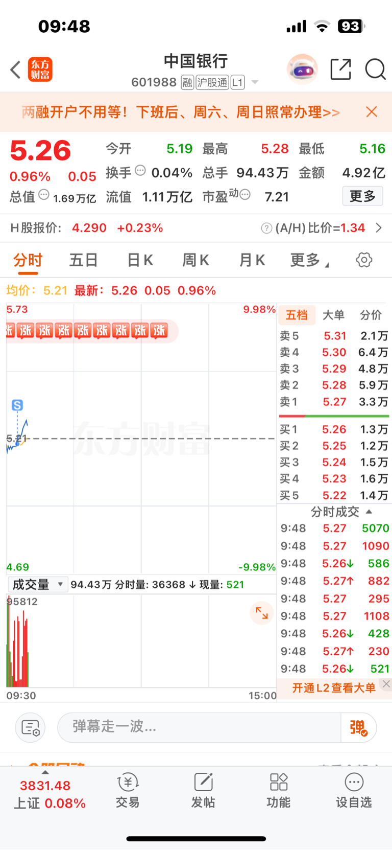Select 大单 tab
The width and height of the screenshot is (392, 850).
click(x=333, y=315)
